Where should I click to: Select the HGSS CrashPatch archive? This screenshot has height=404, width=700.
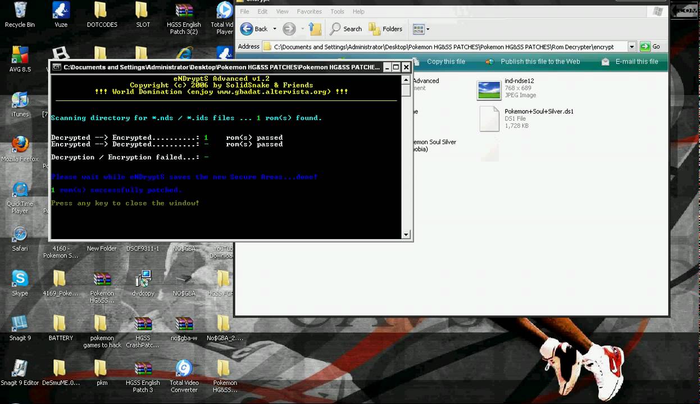coord(143,332)
